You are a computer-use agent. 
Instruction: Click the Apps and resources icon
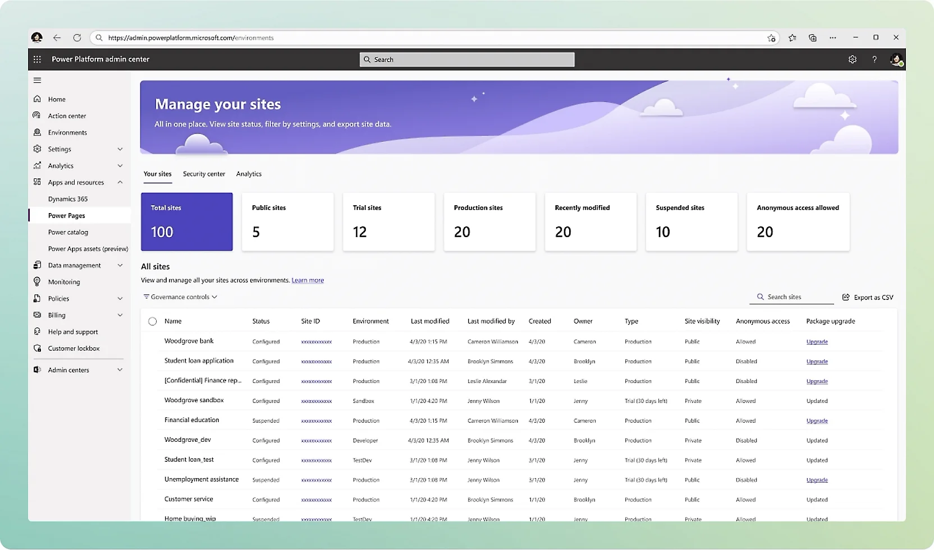coord(37,182)
